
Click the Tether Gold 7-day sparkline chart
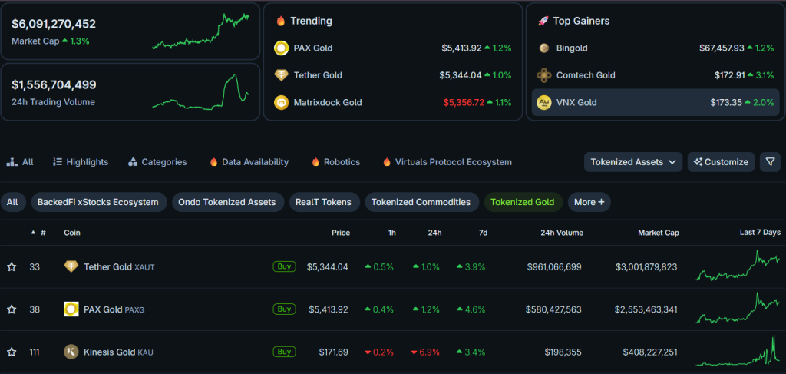737,267
